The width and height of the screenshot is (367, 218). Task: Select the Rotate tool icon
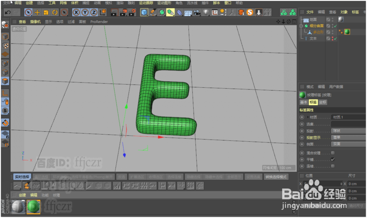pos(55,12)
